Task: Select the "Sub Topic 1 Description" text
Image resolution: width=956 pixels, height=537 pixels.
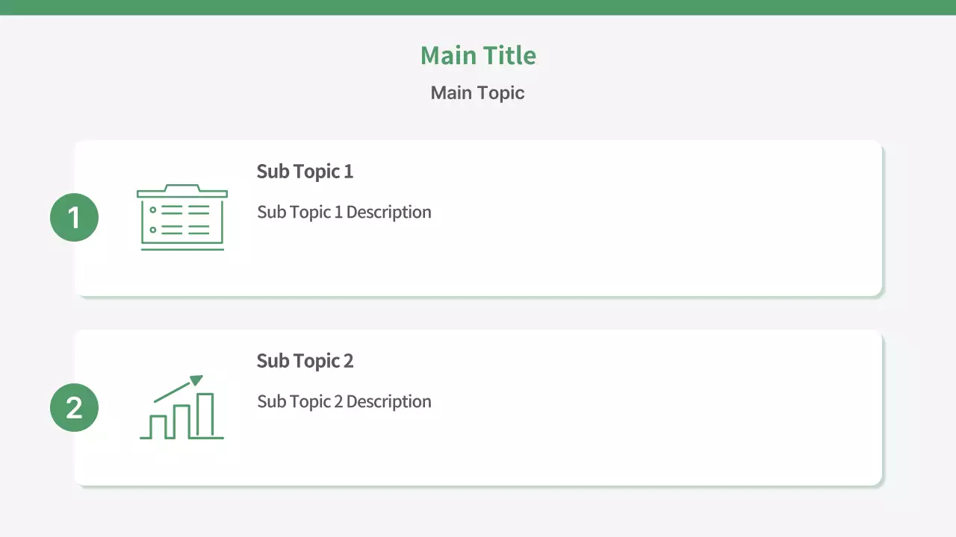Action: pyautogui.click(x=344, y=213)
